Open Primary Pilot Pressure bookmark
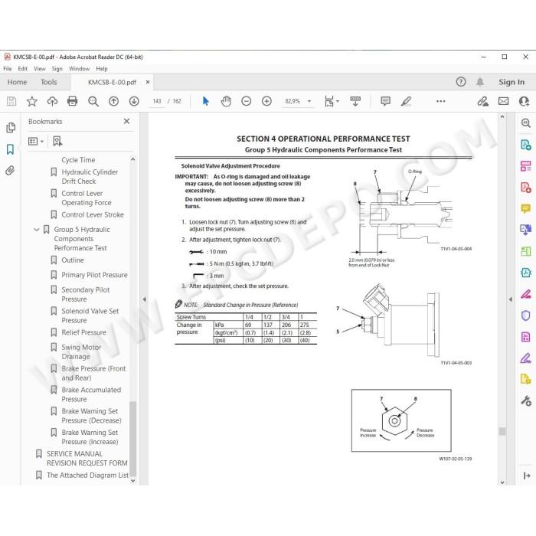The width and height of the screenshot is (536, 536). pos(94,275)
